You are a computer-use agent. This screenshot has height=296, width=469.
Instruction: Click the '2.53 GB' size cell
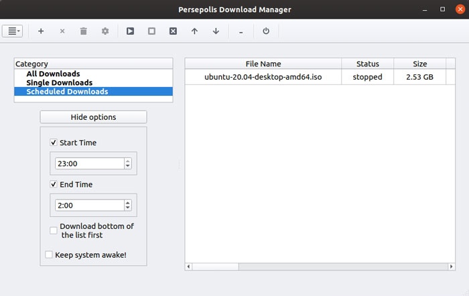[420, 77]
